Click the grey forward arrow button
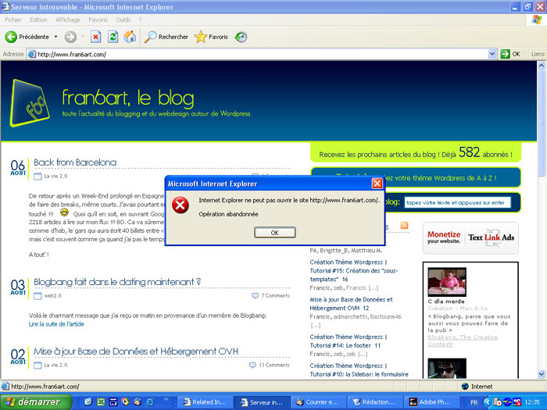547x410 pixels. (70, 37)
